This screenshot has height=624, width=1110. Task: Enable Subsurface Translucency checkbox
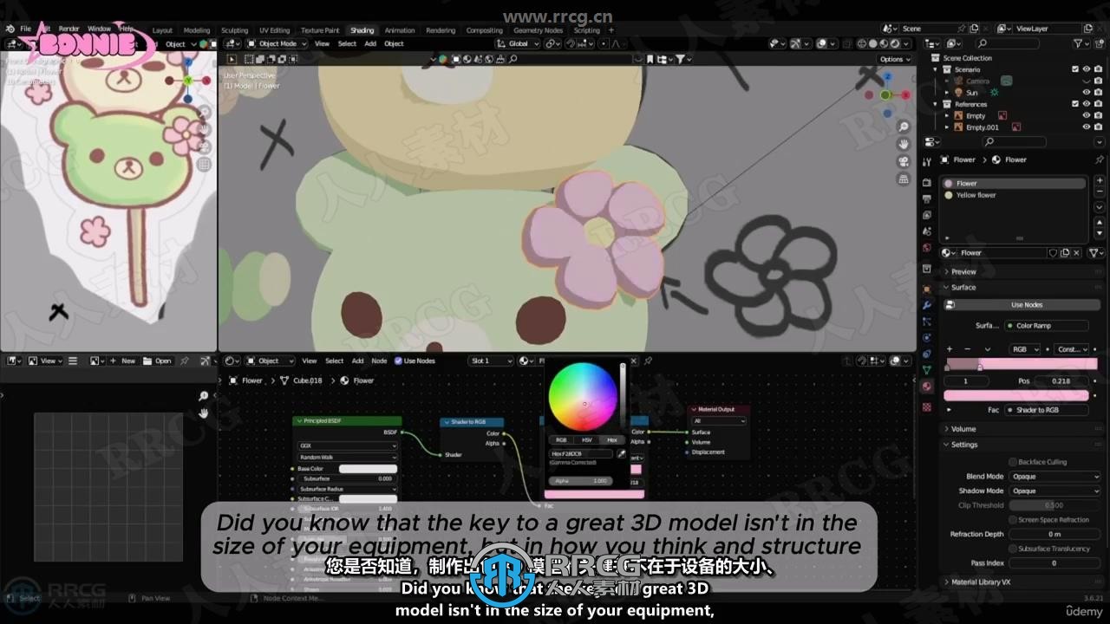click(1012, 549)
